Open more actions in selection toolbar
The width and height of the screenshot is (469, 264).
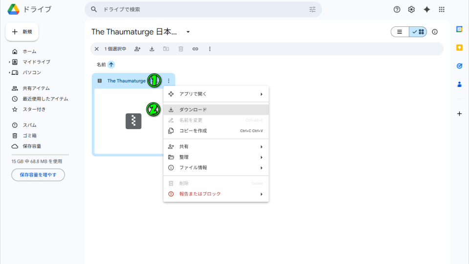pyautogui.click(x=210, y=49)
